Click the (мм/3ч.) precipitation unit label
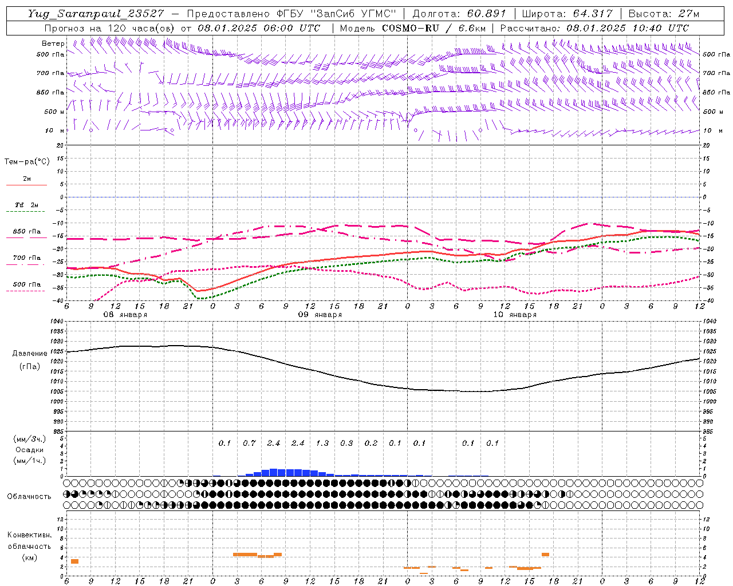The width and height of the screenshot is (733, 586). 30,439
